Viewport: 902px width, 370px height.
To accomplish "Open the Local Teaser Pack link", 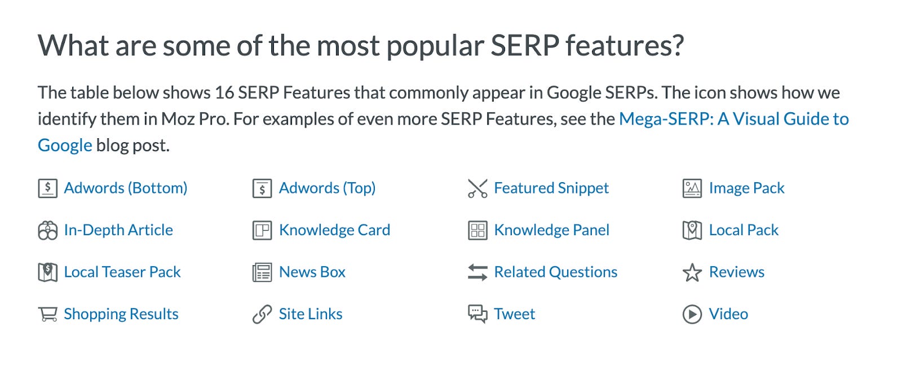I will (122, 272).
